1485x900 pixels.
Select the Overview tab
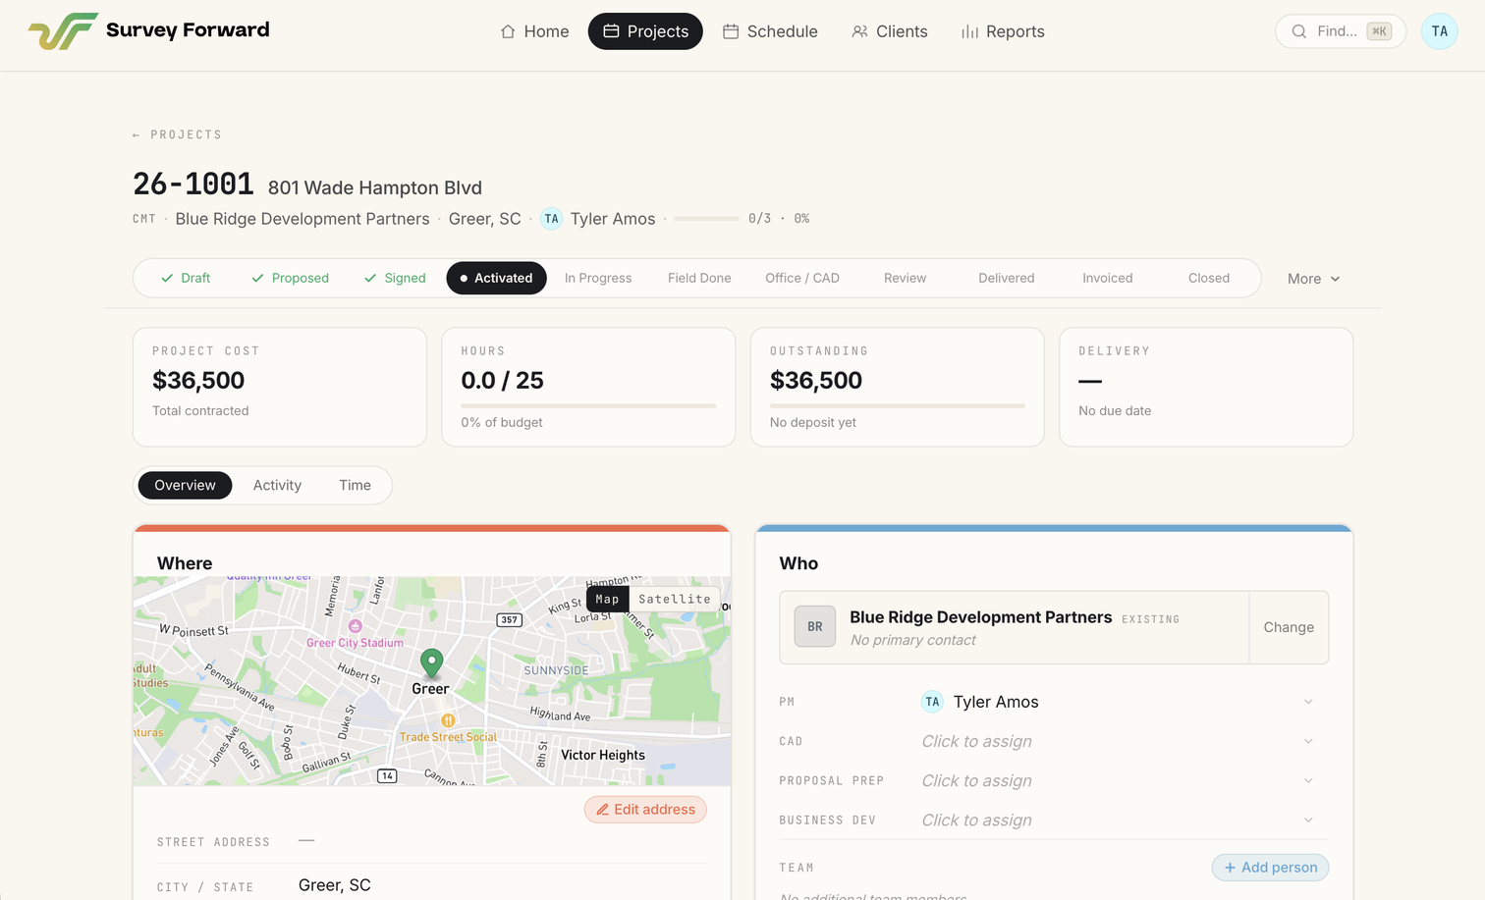tap(185, 485)
